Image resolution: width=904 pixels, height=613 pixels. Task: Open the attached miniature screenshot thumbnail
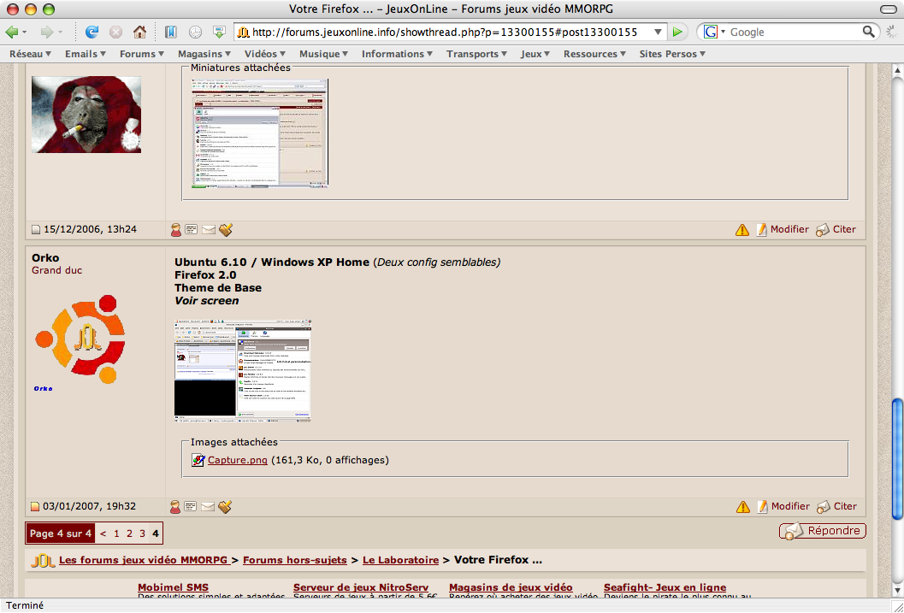(260, 133)
